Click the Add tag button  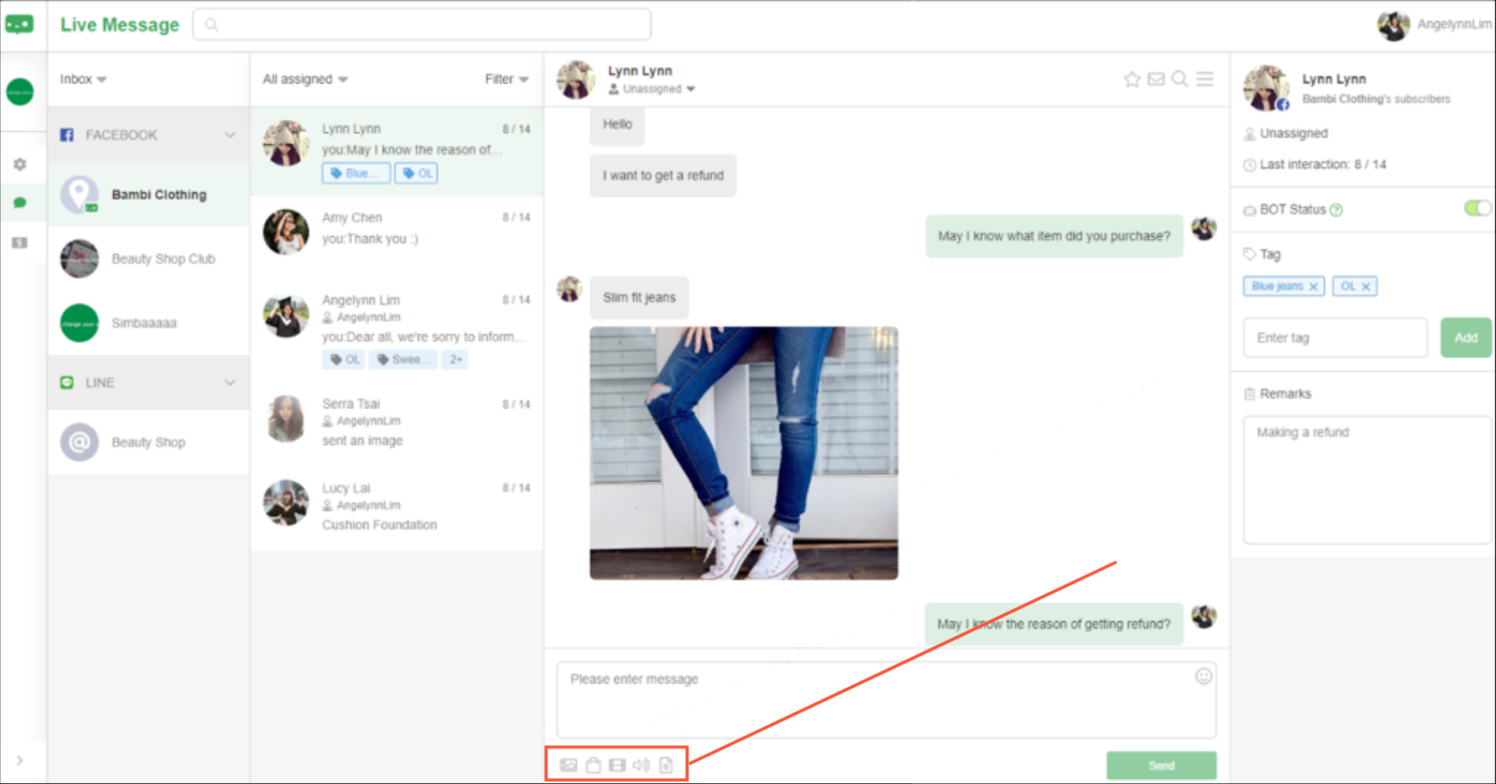pos(1465,338)
